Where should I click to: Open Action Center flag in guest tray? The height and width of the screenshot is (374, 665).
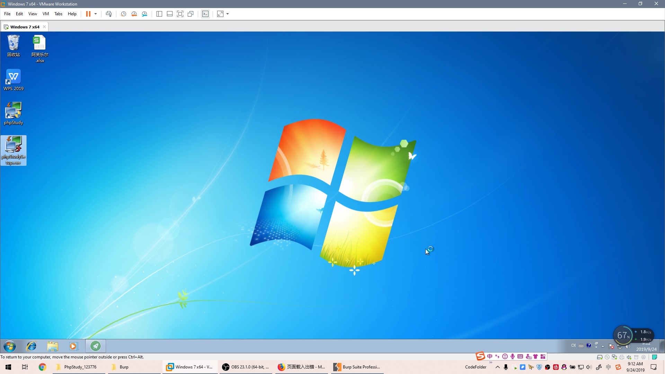[x=611, y=346]
